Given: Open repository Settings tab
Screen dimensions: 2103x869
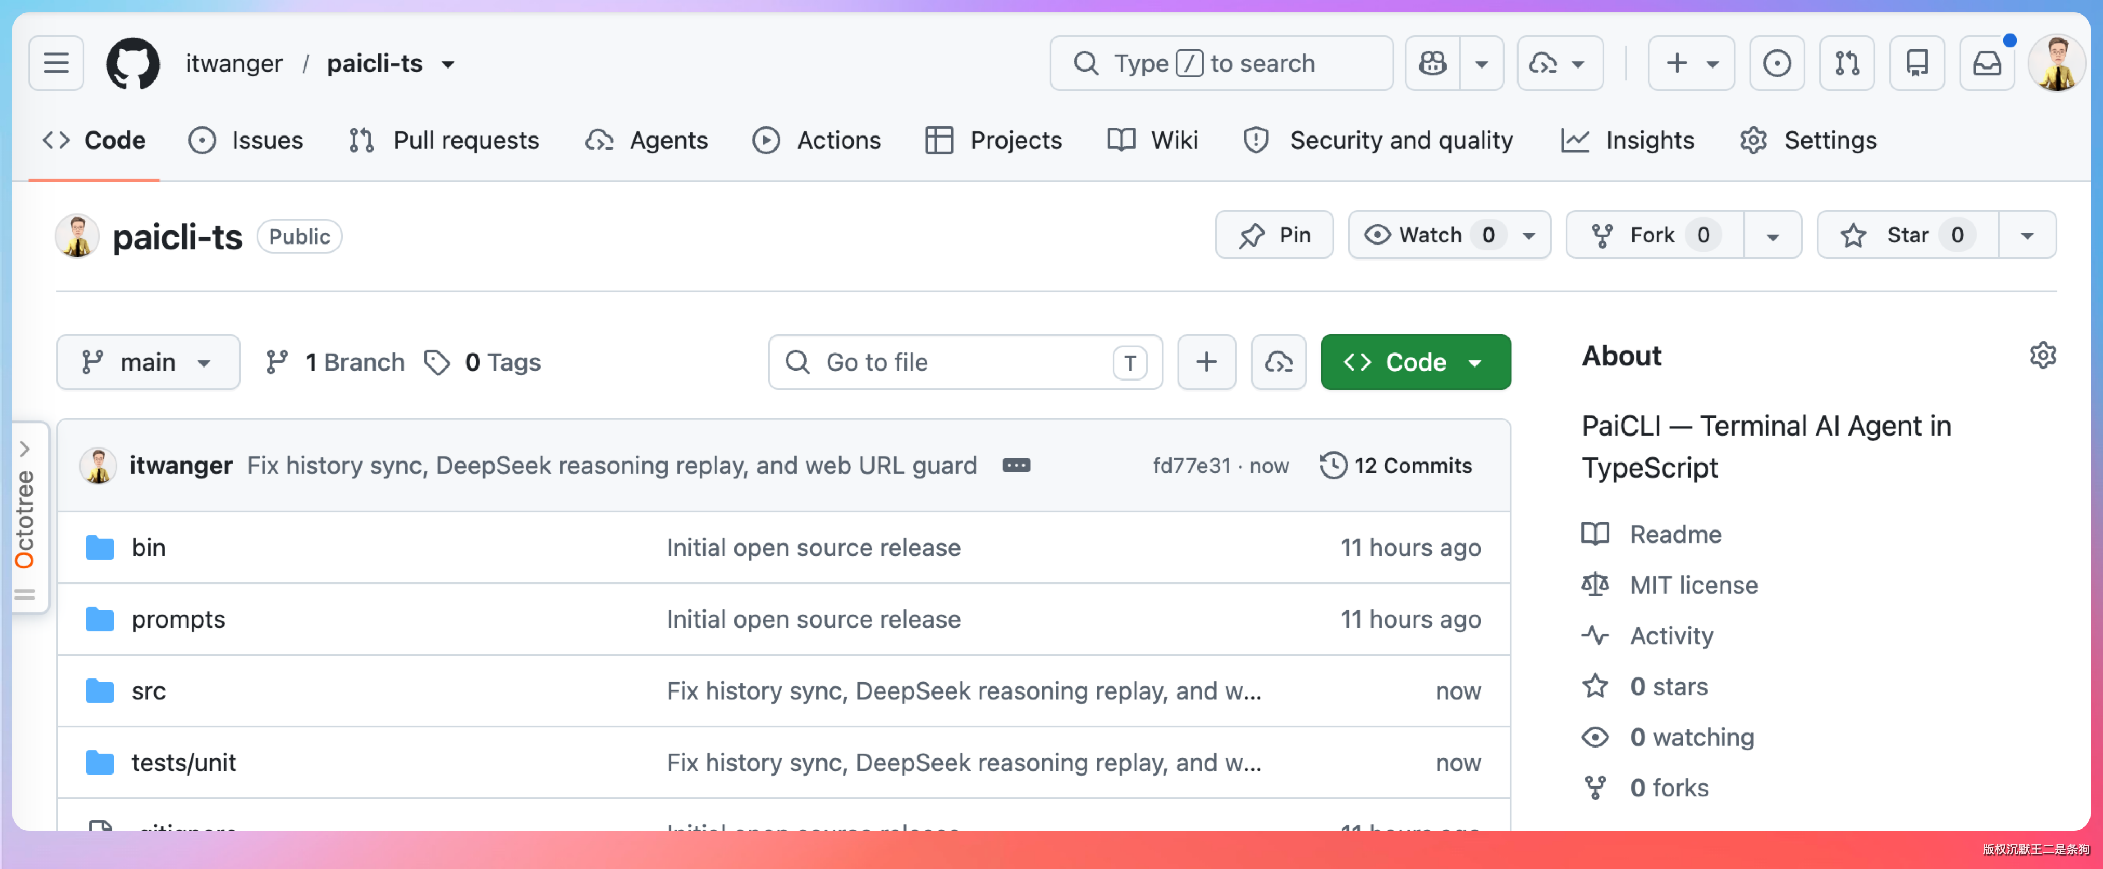Looking at the screenshot, I should pyautogui.click(x=1808, y=140).
